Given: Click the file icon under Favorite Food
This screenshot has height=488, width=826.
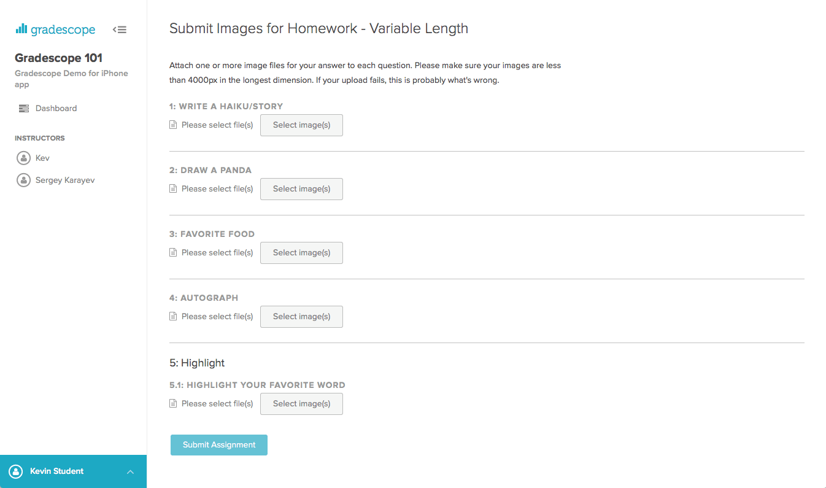Looking at the screenshot, I should click(x=172, y=252).
